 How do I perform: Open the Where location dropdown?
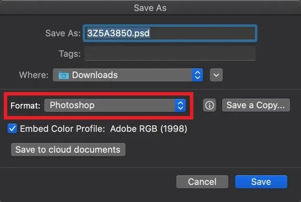click(127, 75)
